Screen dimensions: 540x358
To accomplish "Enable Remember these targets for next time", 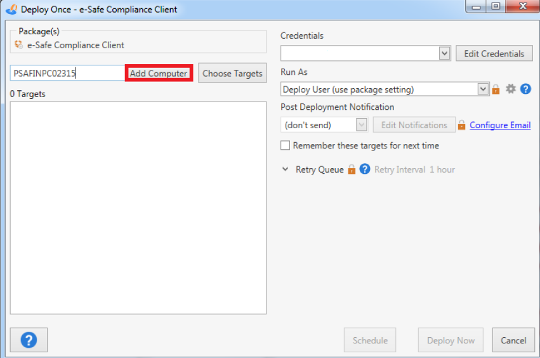I will [286, 145].
